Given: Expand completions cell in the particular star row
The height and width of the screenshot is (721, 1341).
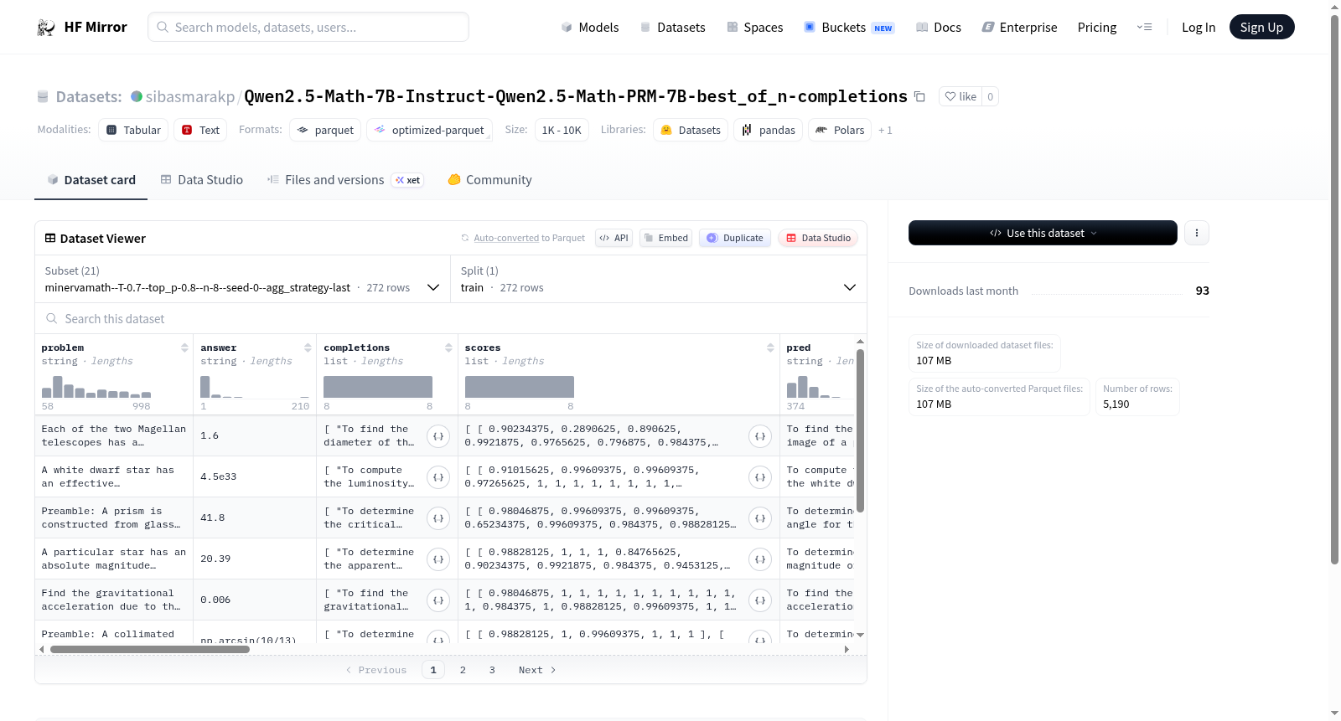Looking at the screenshot, I should tap(438, 559).
